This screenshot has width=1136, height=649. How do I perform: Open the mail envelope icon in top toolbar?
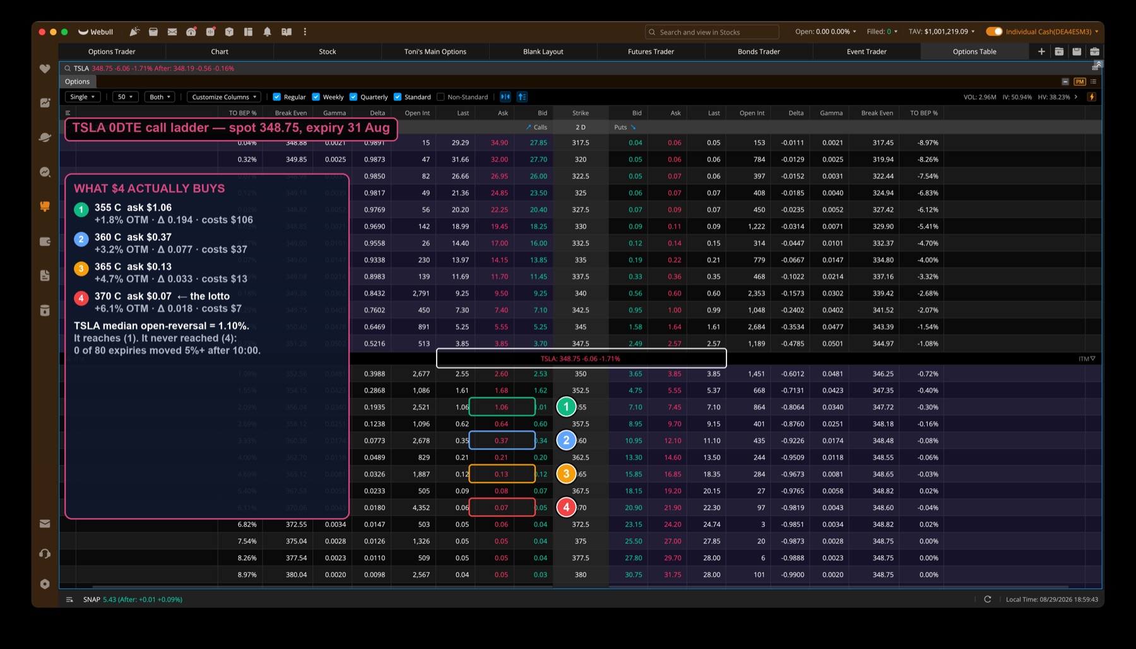click(x=172, y=32)
